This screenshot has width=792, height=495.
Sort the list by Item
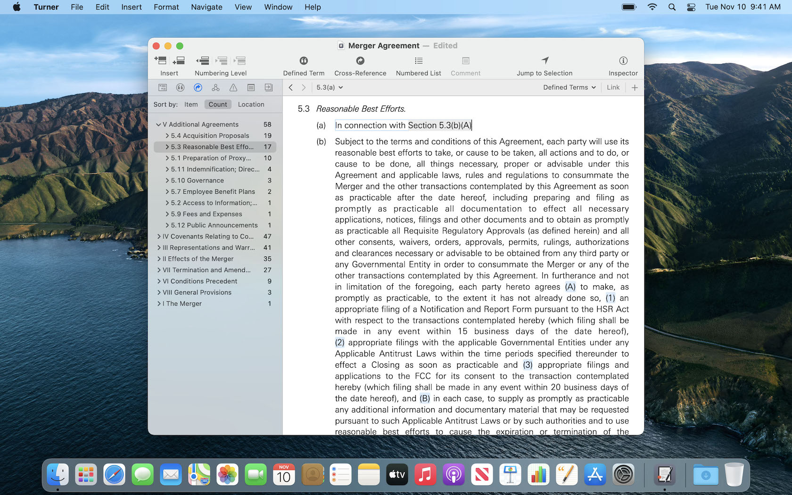point(191,105)
